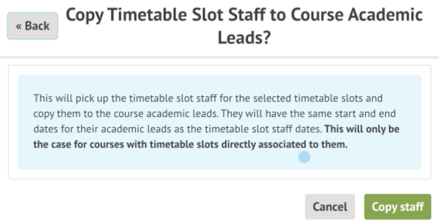Click the « chevron in Back button
439x223 pixels.
pyautogui.click(x=18, y=26)
